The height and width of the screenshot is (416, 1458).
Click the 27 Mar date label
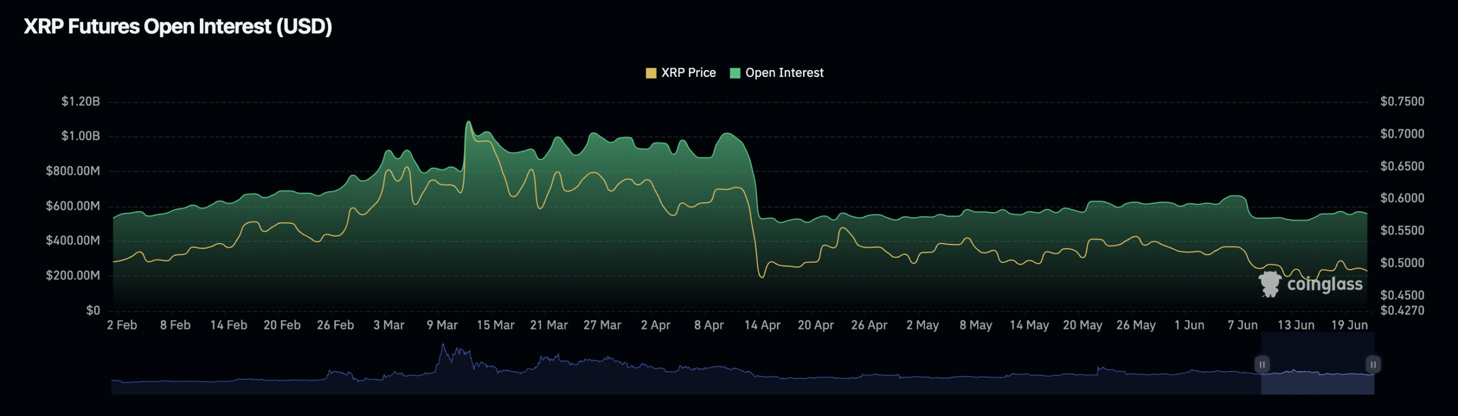click(x=603, y=325)
